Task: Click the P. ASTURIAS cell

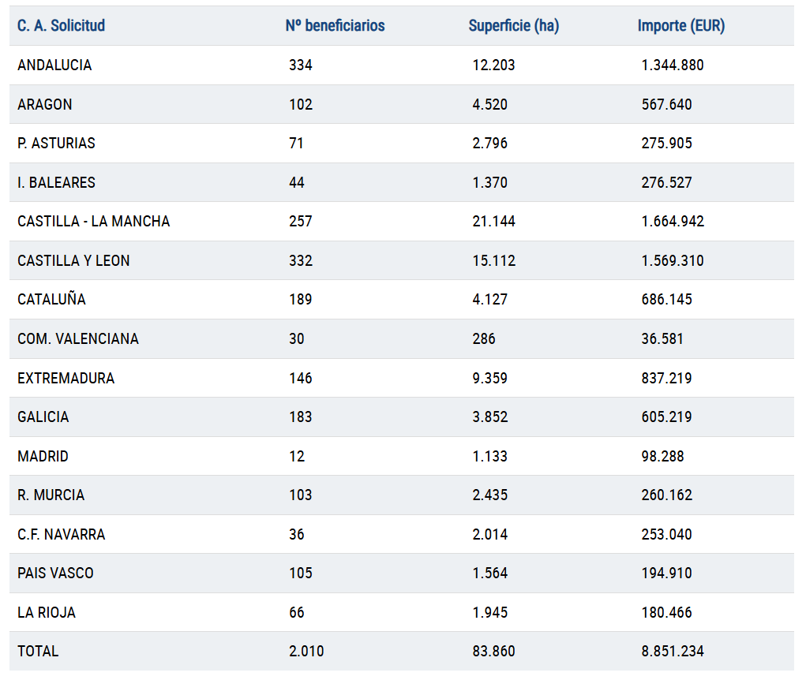Action: tap(56, 144)
